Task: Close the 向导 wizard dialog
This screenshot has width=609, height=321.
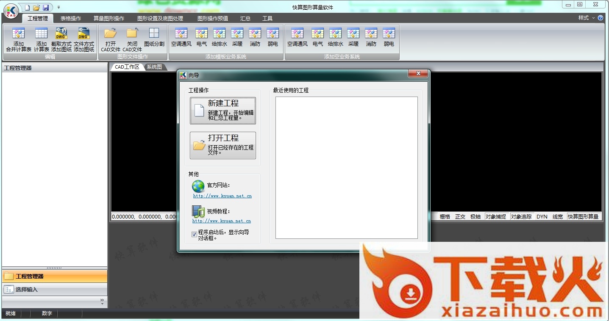Action: click(x=418, y=74)
